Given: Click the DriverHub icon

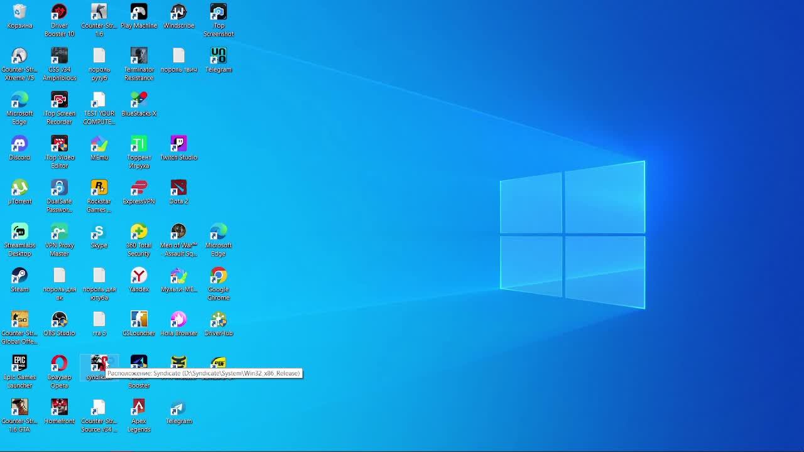Looking at the screenshot, I should click(219, 325).
